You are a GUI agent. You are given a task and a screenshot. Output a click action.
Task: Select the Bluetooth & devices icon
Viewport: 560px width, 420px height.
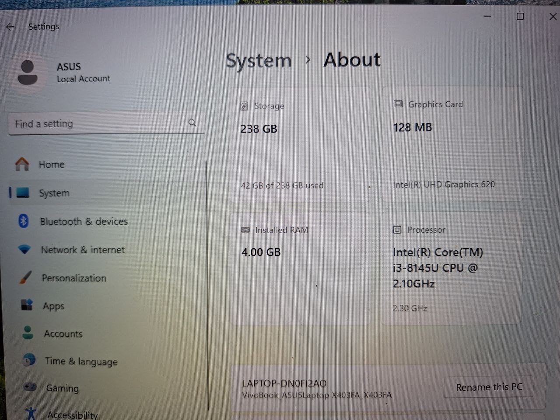coord(24,221)
